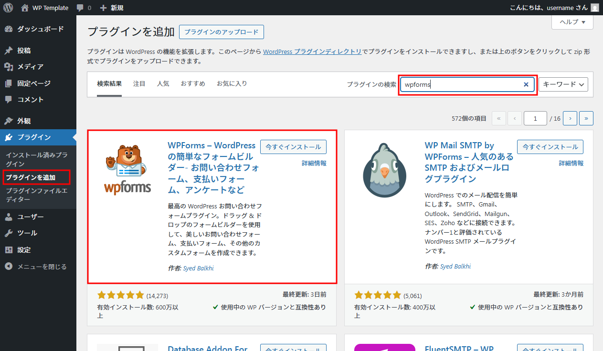Go to インストール済みプラグイン submenu
603x351 pixels.
[36, 160]
